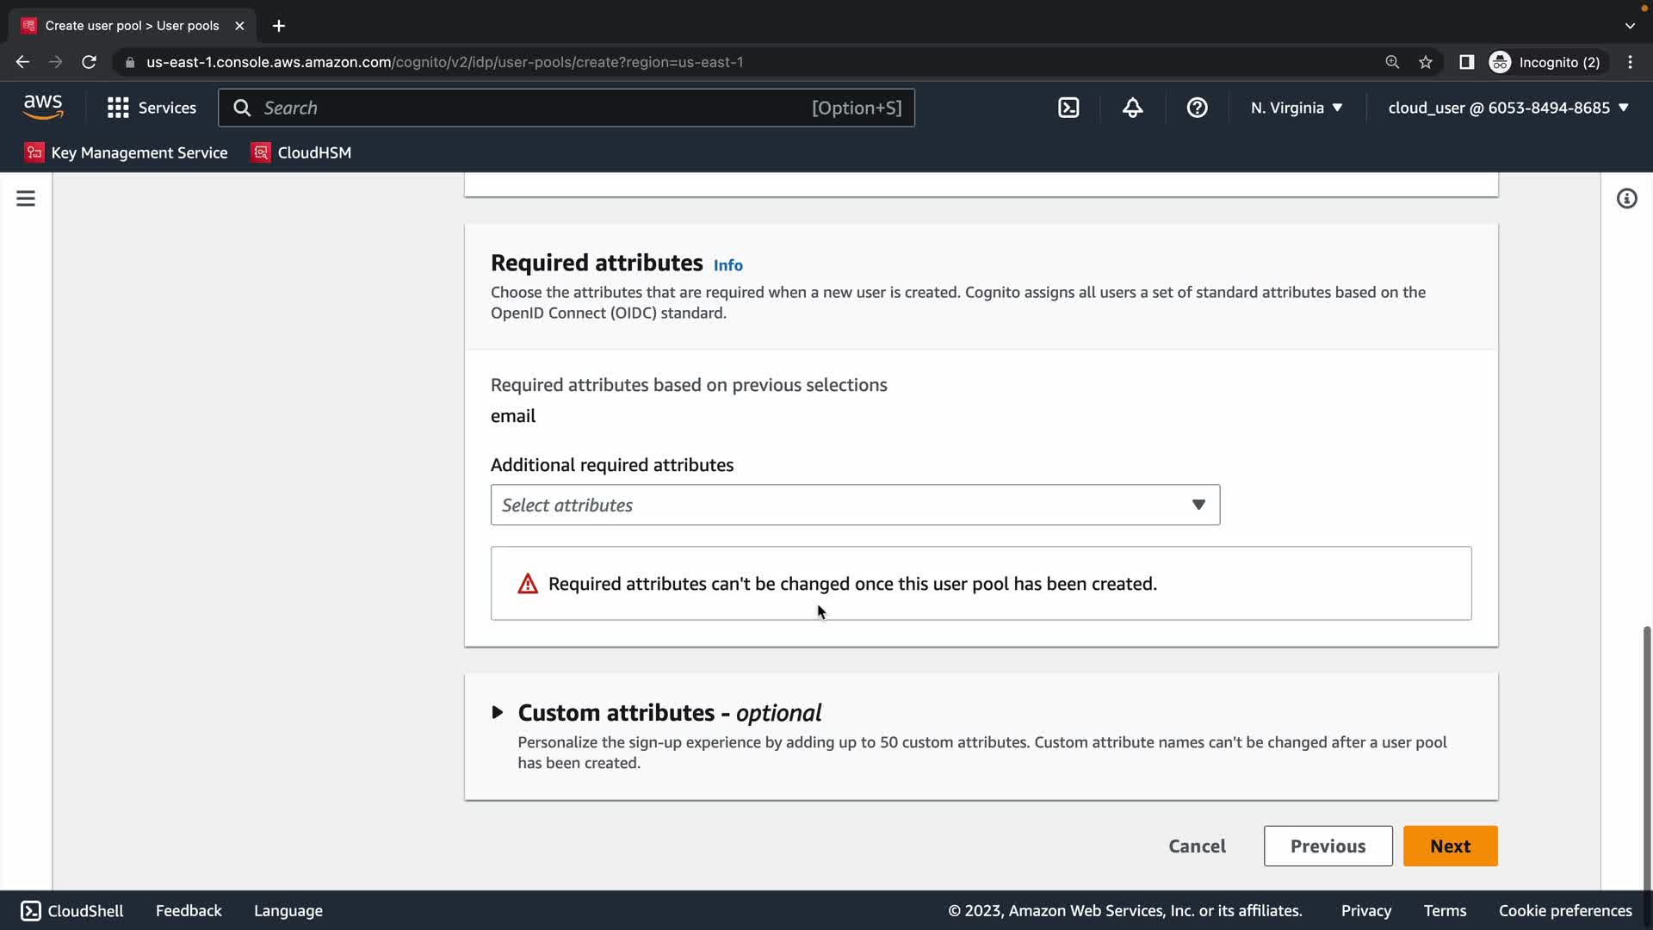Open the info panel icon at right
The height and width of the screenshot is (930, 1653).
point(1626,199)
